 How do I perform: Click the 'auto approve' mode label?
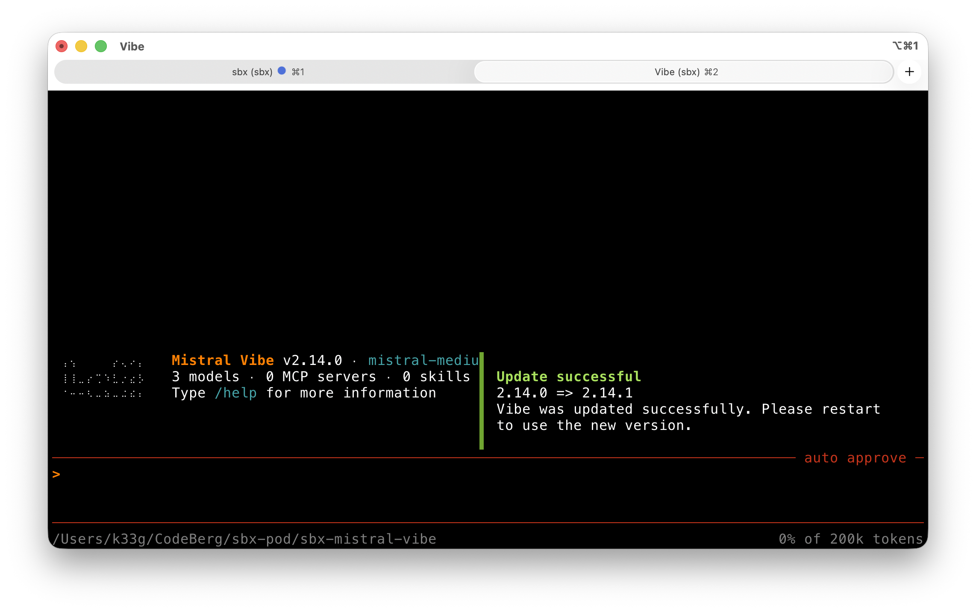point(855,458)
